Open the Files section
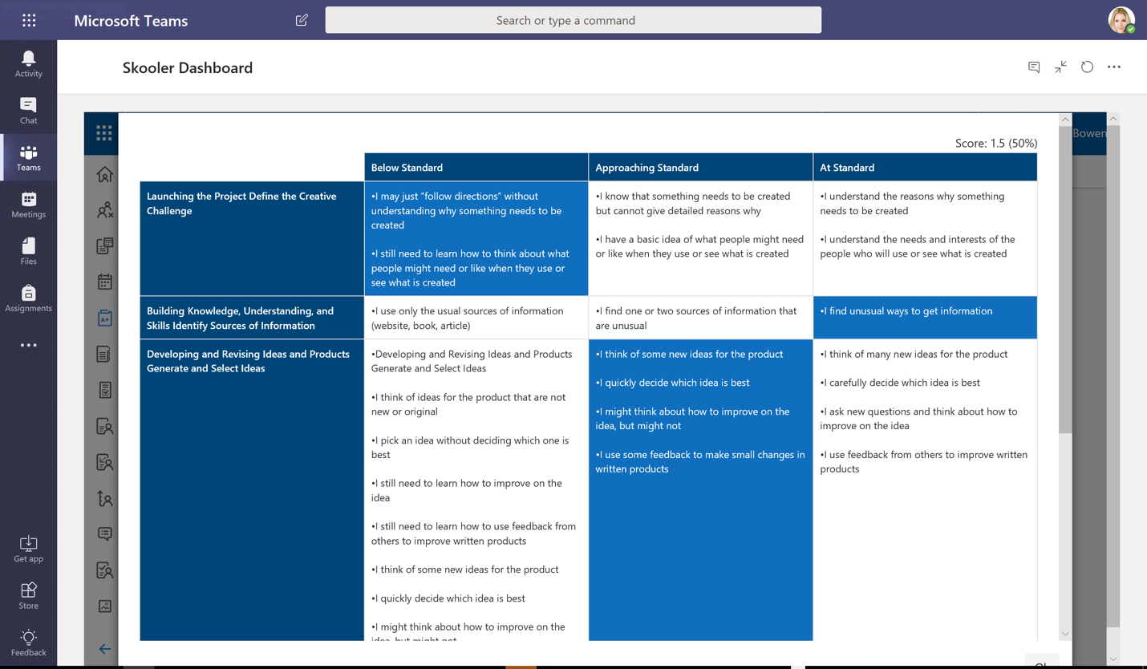The height and width of the screenshot is (669, 1147). click(x=28, y=251)
